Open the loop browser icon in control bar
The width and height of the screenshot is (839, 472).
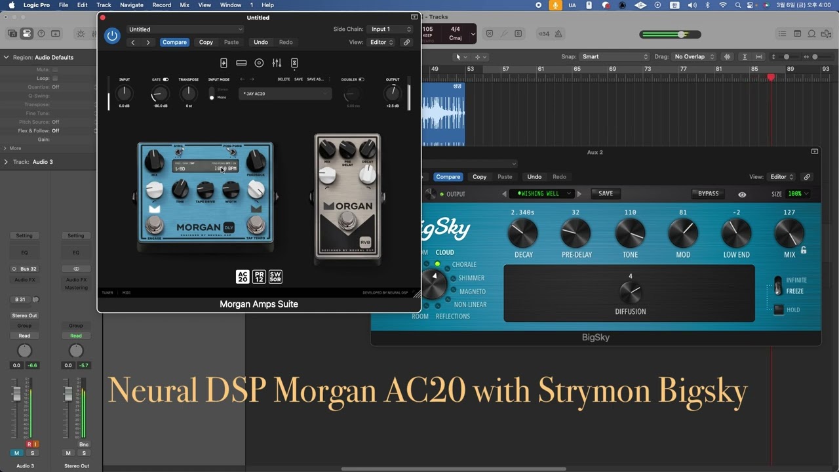(x=811, y=33)
